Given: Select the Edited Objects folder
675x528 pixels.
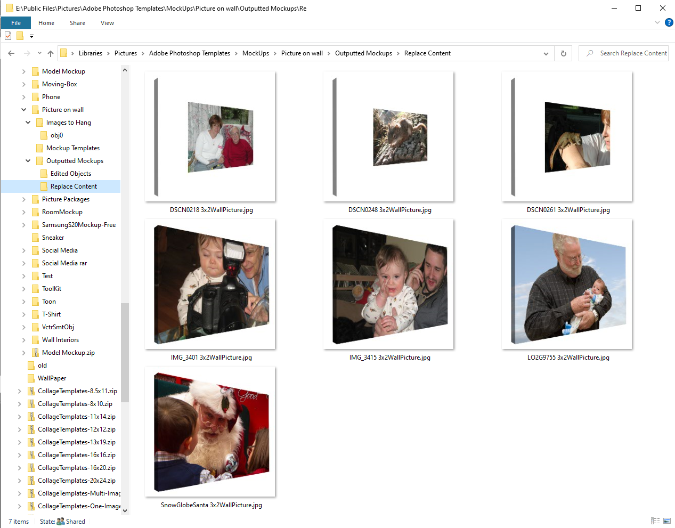Looking at the screenshot, I should point(71,173).
